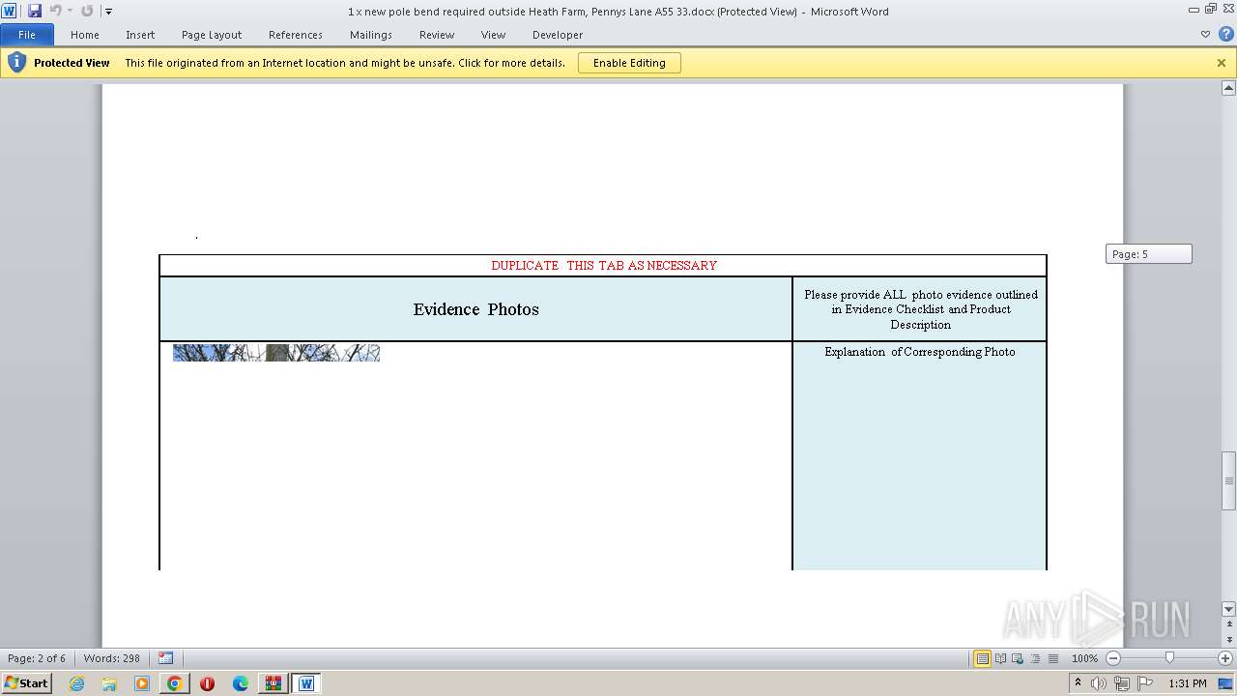Viewport: 1237px width, 696px height.
Task: Click the macro recording icon in status bar
Action: (x=166, y=658)
